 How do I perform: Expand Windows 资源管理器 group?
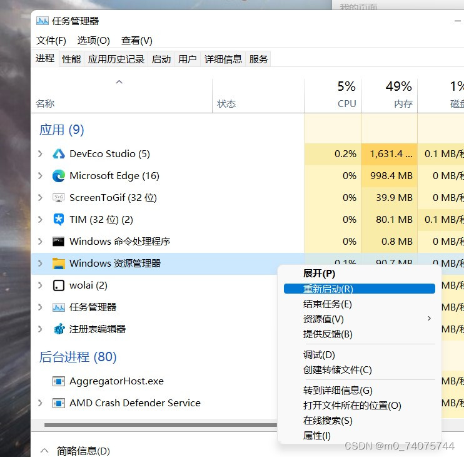[x=40, y=264]
